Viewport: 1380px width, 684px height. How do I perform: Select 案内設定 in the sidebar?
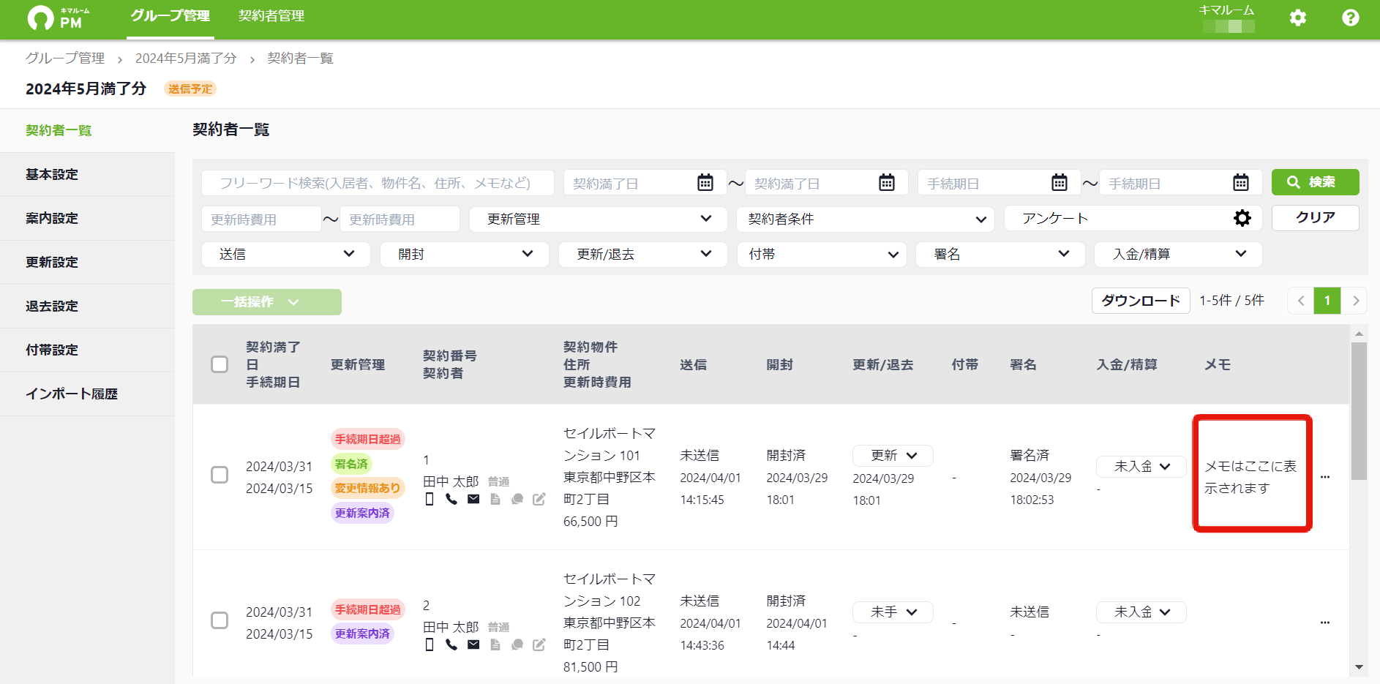click(87, 218)
